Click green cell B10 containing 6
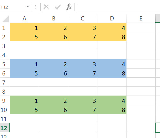The width and height of the screenshot is (160, 138). point(54,109)
